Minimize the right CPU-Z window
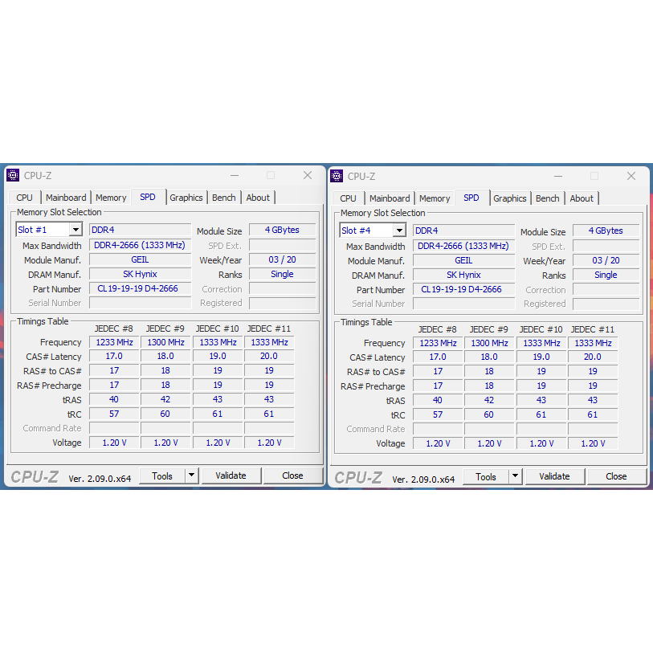The width and height of the screenshot is (653, 653). [558, 176]
